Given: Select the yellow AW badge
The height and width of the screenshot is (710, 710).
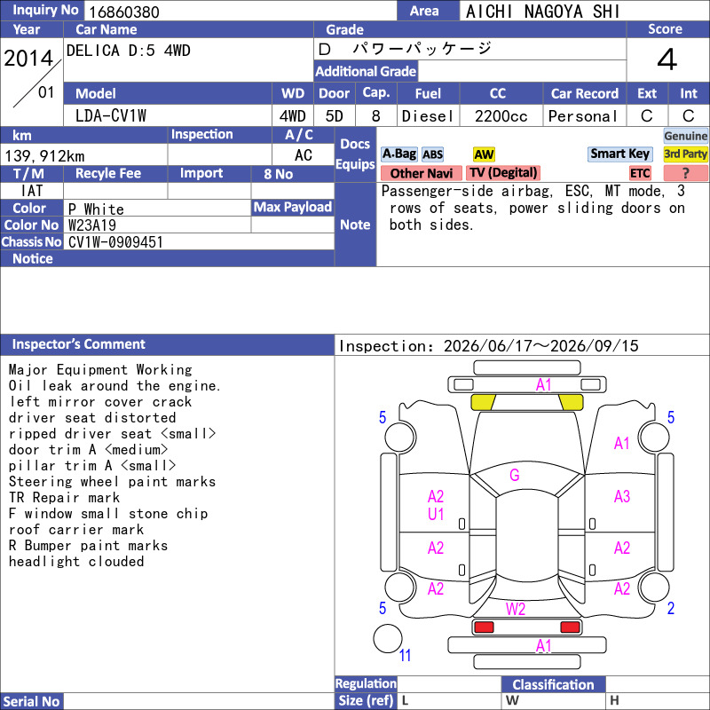Looking at the screenshot, I should [x=484, y=154].
